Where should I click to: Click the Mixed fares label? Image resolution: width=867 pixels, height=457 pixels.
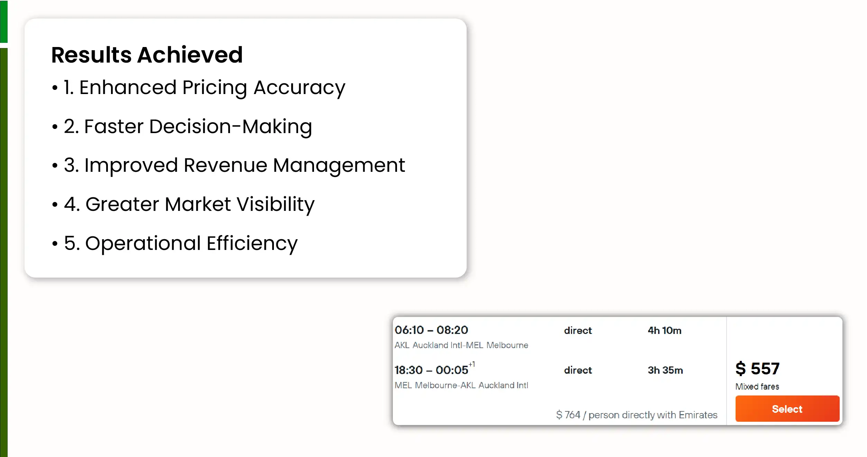757,386
